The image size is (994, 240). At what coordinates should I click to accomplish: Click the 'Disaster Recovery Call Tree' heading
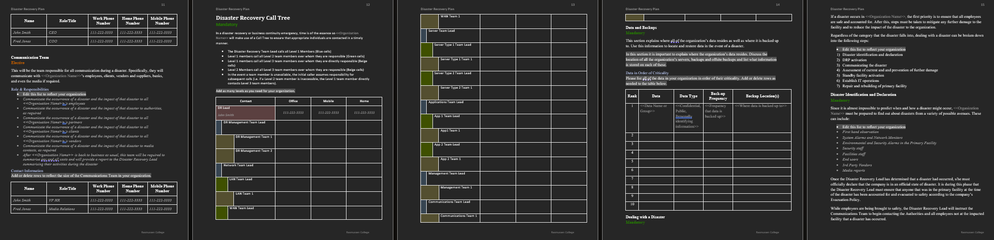click(253, 18)
